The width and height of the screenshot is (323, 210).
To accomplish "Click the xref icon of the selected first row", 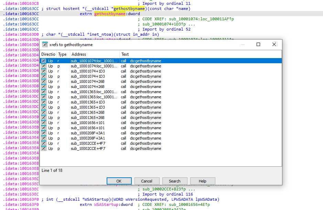I will [x=44, y=61].
